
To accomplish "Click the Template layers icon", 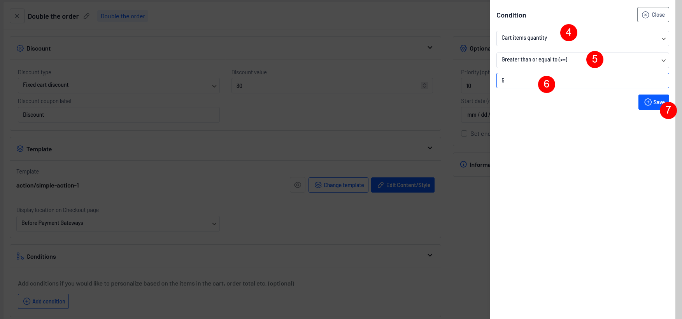I will (x=20, y=149).
